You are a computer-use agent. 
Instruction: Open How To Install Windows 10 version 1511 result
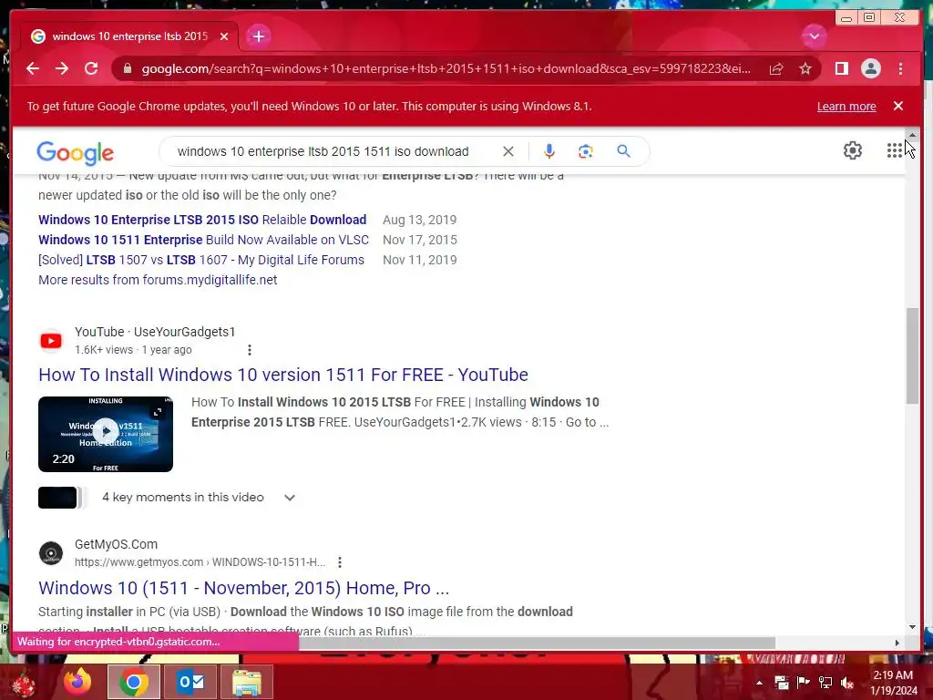pos(283,375)
